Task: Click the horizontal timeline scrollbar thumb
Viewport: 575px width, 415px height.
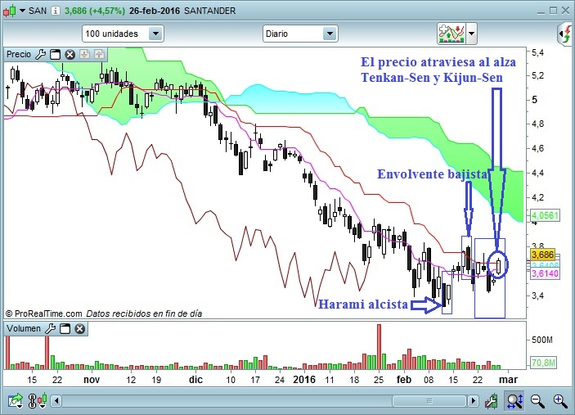Action: click(429, 401)
